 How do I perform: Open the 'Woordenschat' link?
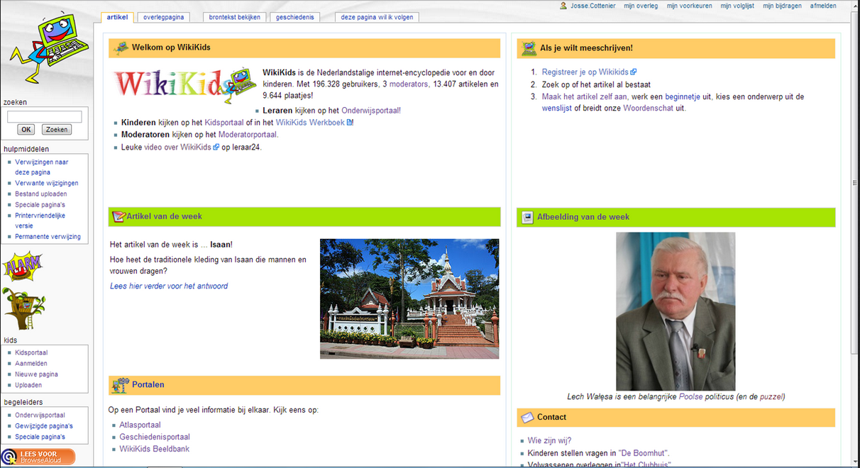click(649, 108)
